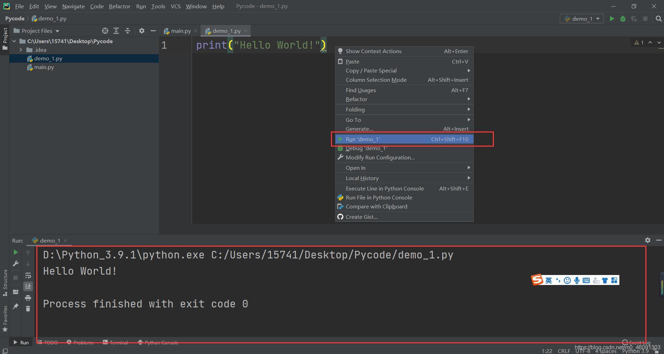
Task: Click the Print icon in Run console
Action: pyautogui.click(x=28, y=297)
